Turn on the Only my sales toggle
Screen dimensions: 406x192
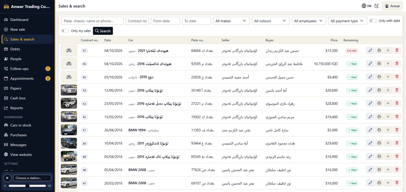(x=65, y=31)
